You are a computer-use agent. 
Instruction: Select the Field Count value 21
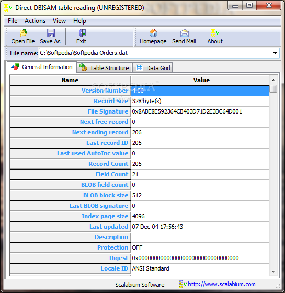click(200, 175)
